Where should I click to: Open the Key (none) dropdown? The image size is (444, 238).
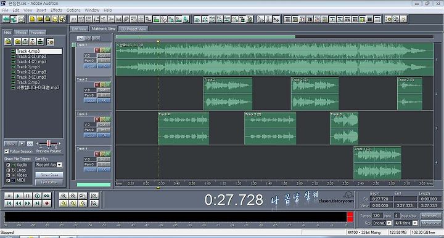389,223
